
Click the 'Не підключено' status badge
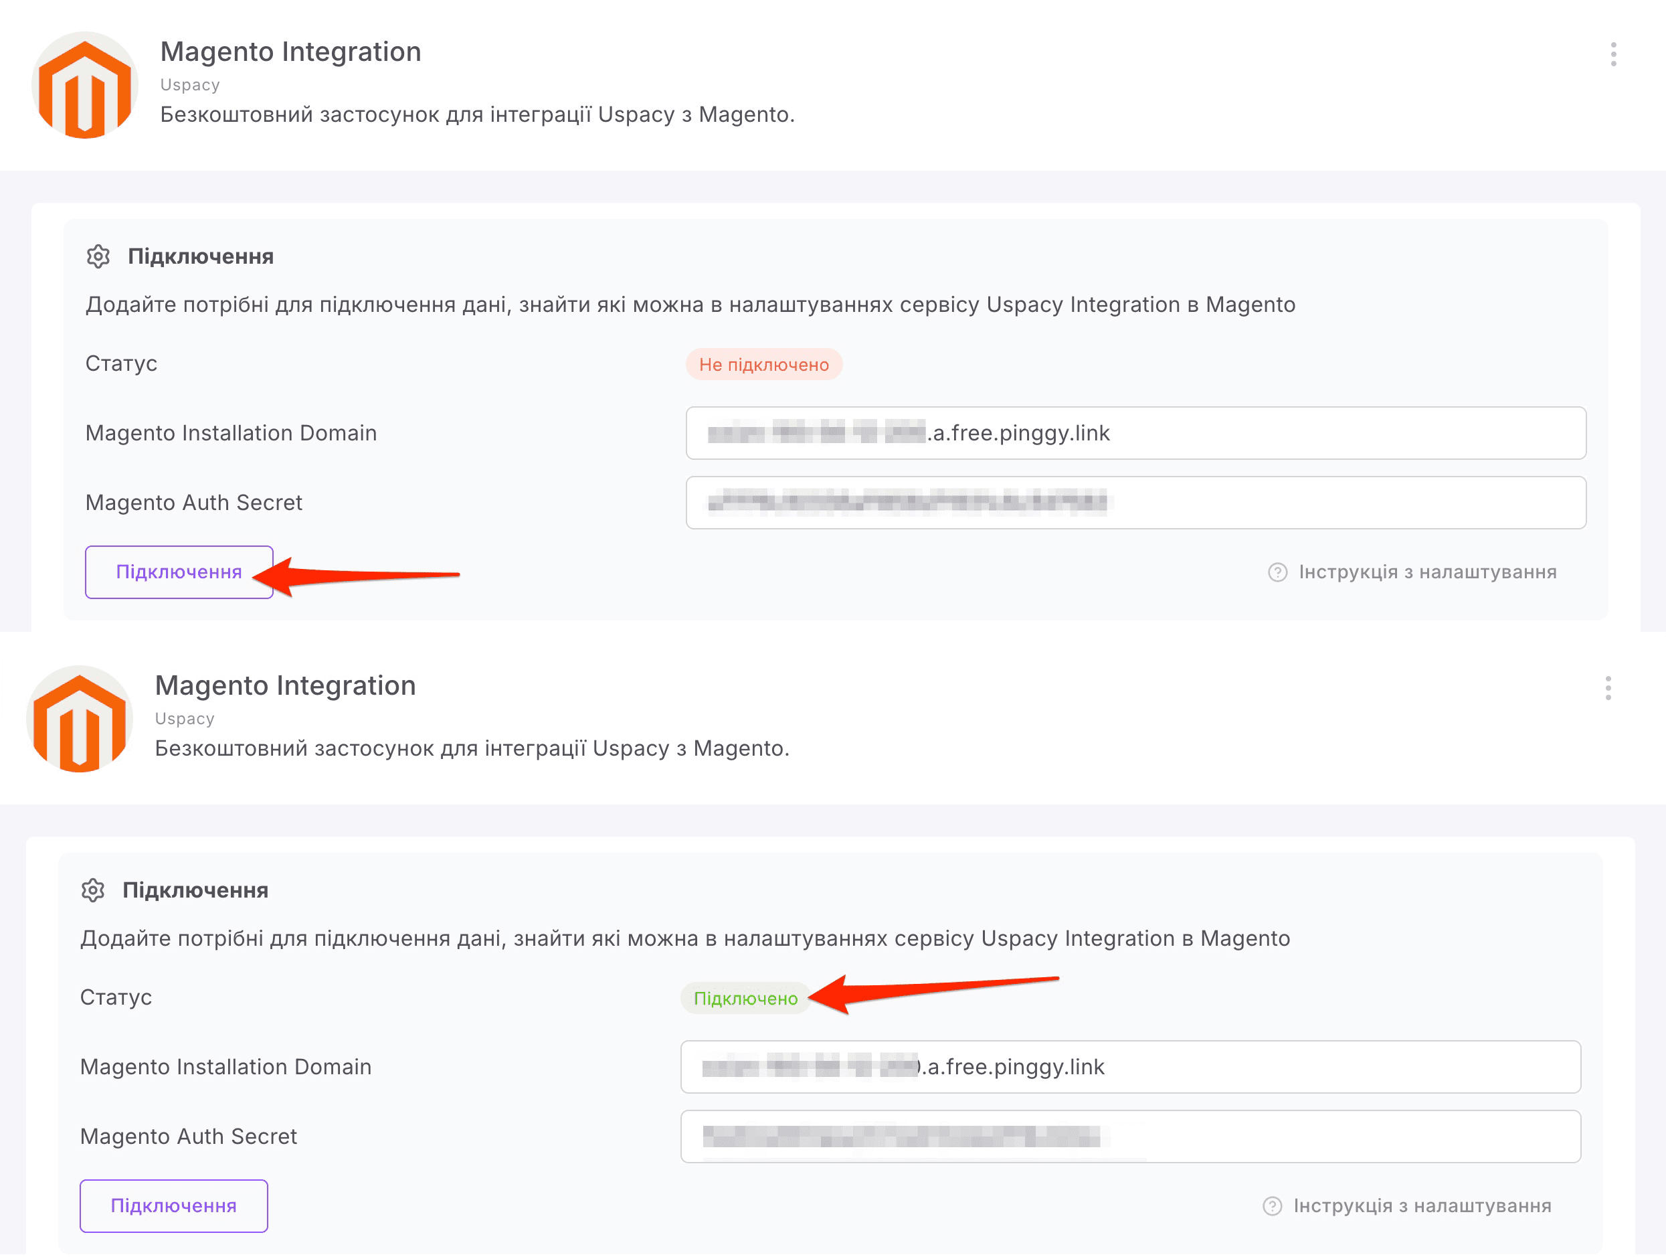[x=763, y=364]
